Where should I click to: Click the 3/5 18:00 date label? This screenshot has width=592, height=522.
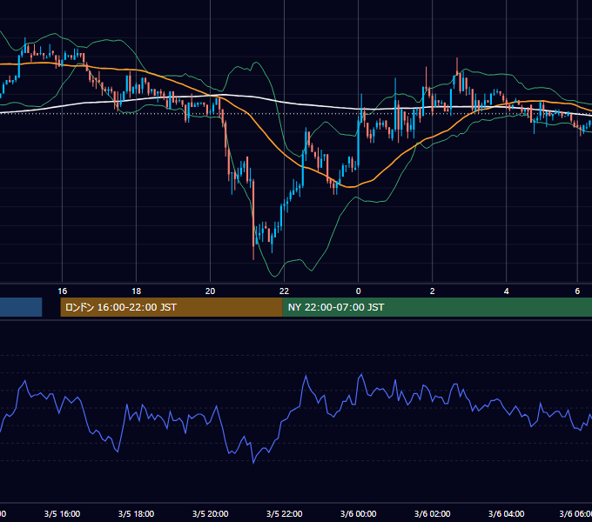136,513
